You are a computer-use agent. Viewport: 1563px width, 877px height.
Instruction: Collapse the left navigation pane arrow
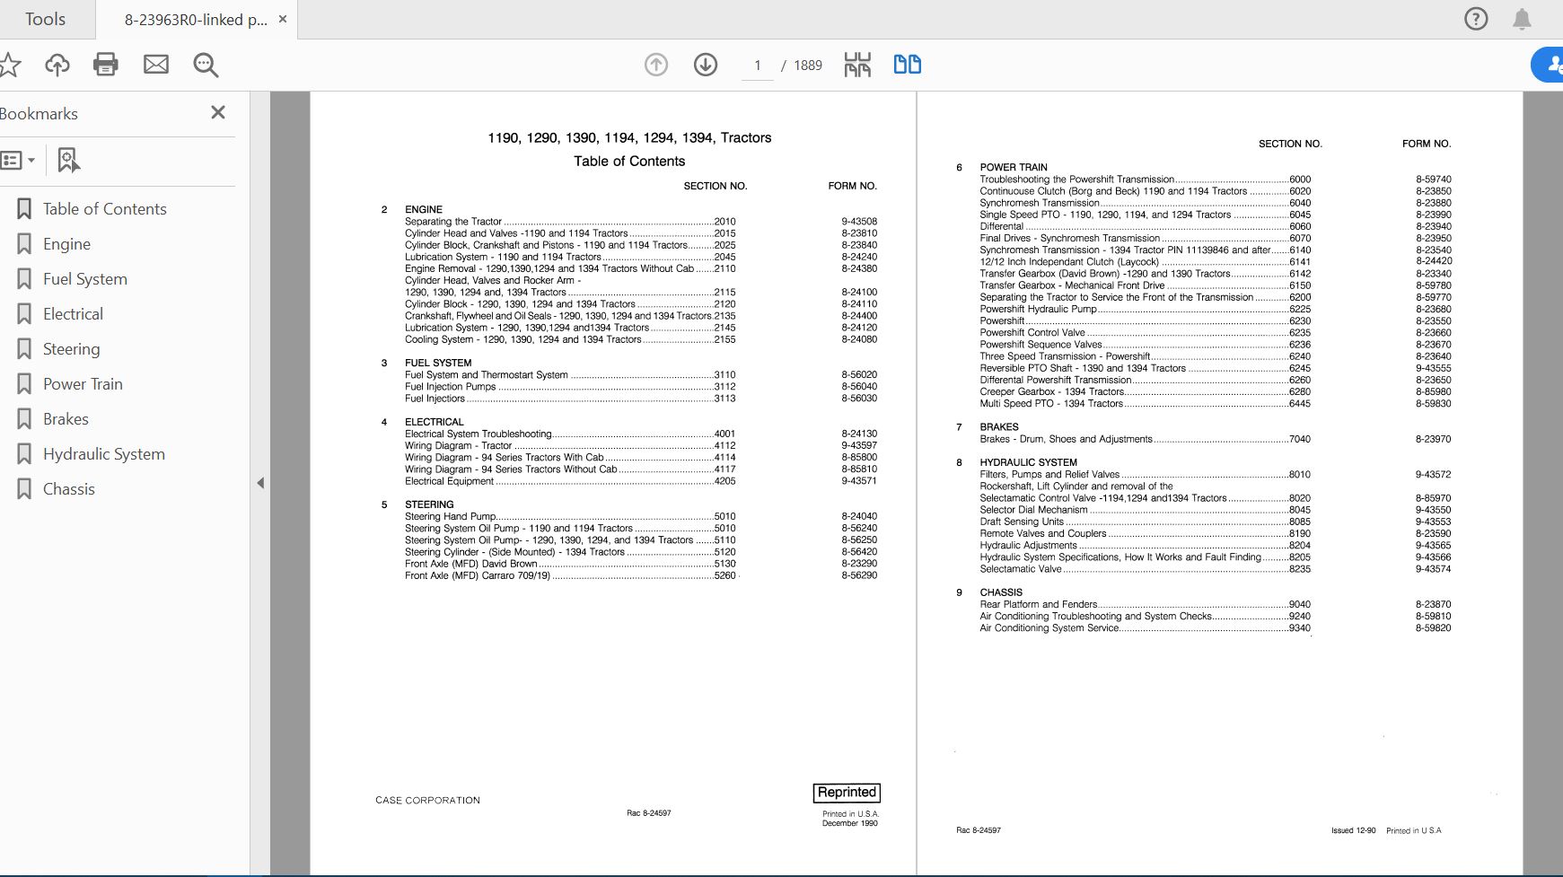(x=260, y=483)
